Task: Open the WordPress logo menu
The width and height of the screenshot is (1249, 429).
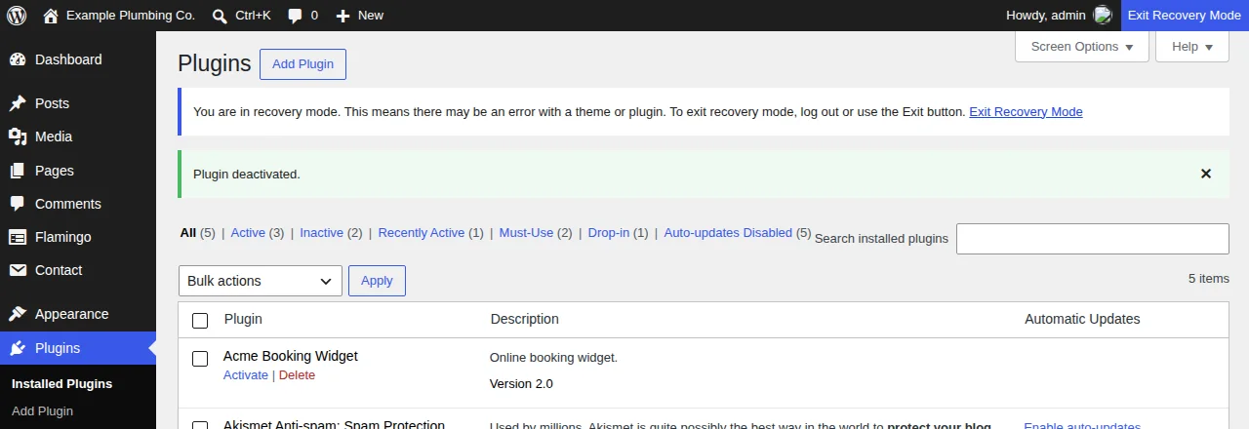Action: pos(17,16)
